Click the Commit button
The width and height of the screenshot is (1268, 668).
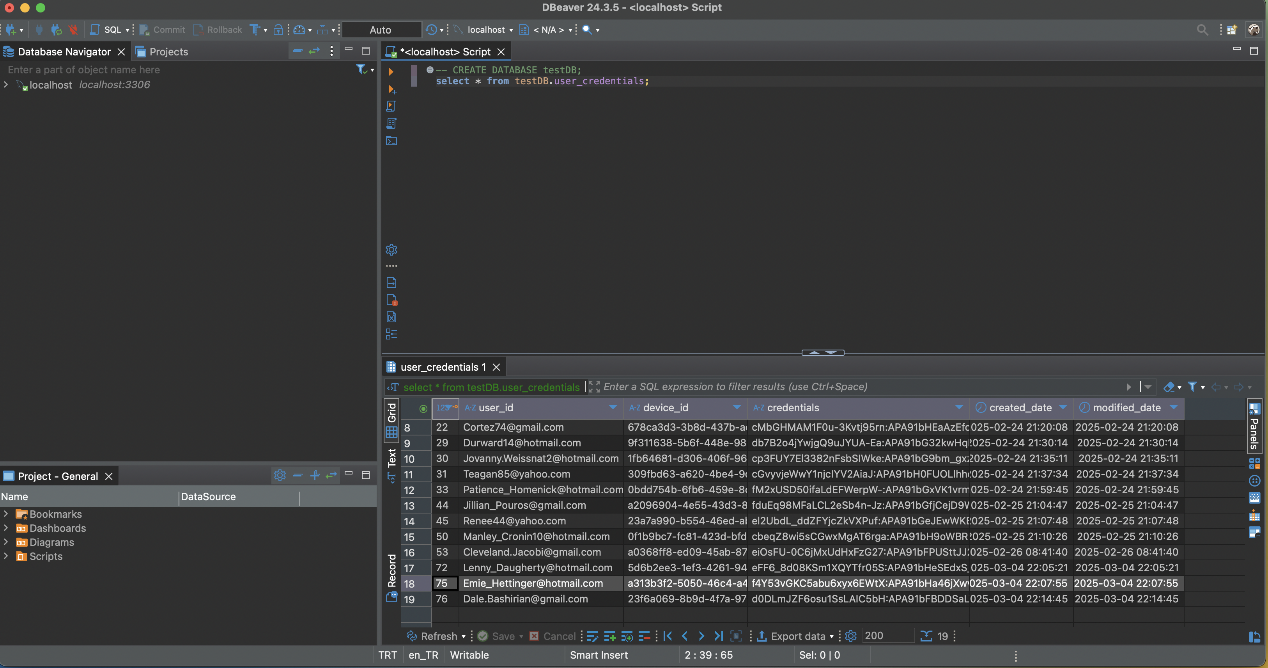click(x=163, y=30)
